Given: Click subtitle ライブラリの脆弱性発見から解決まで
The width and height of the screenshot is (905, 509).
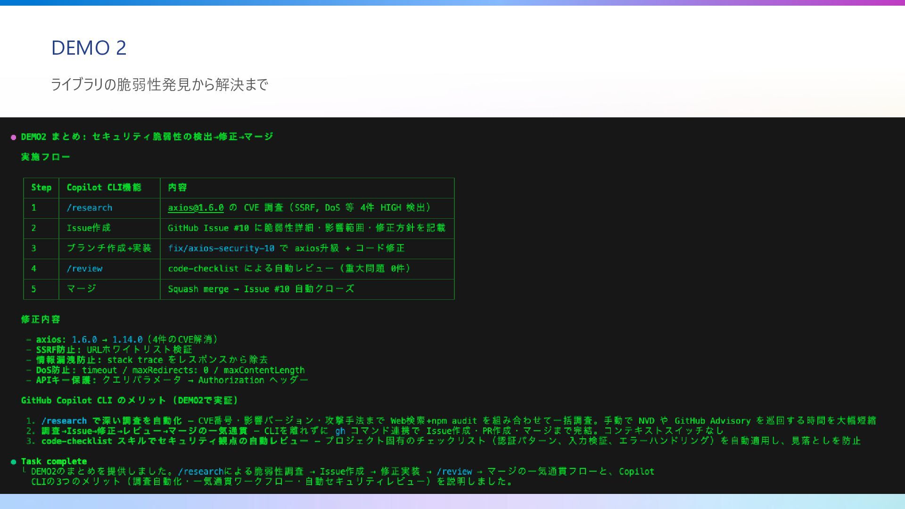Looking at the screenshot, I should (x=159, y=85).
